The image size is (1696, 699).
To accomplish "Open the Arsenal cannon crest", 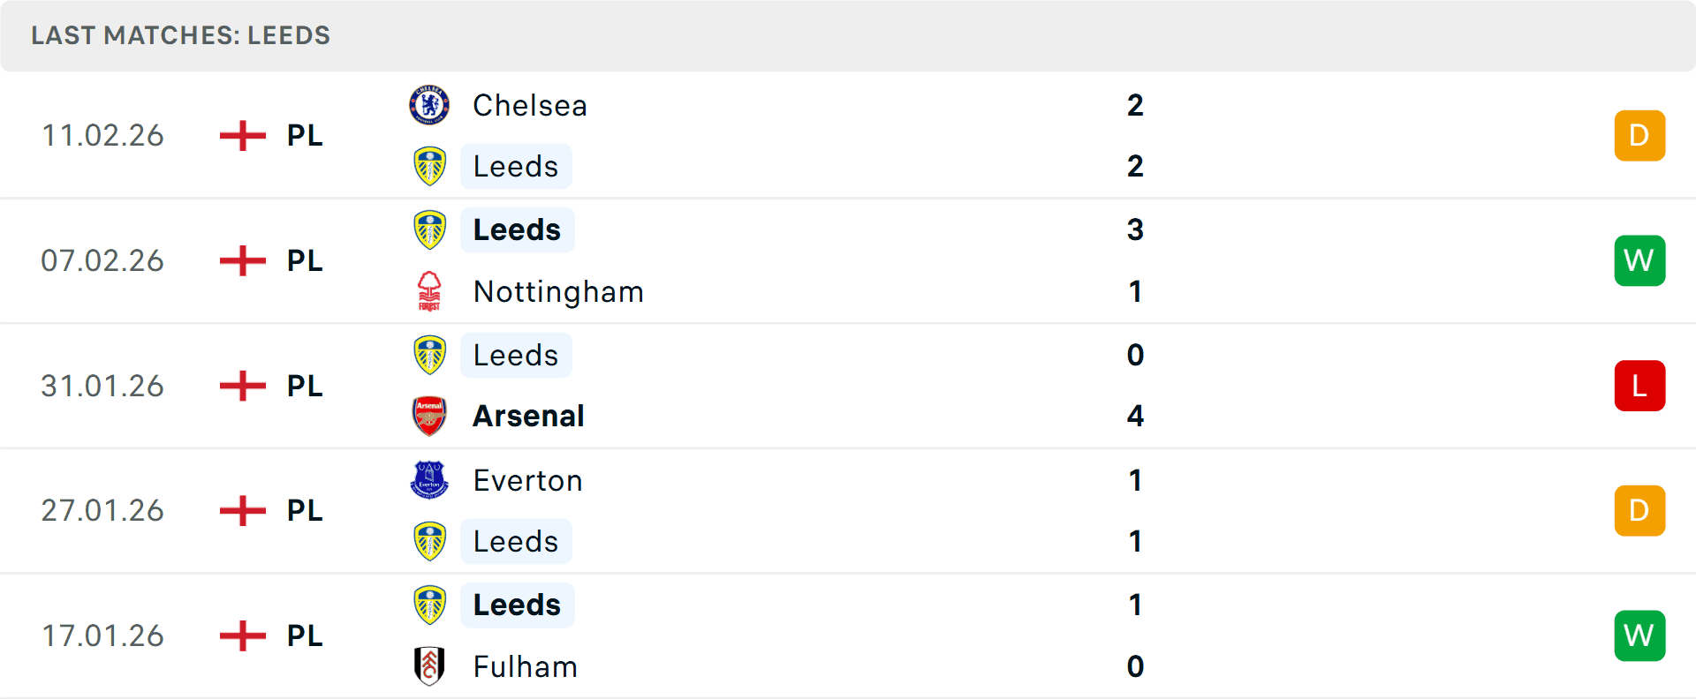I will (429, 416).
